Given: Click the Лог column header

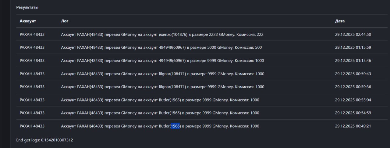Looking at the screenshot, I should point(65,21).
